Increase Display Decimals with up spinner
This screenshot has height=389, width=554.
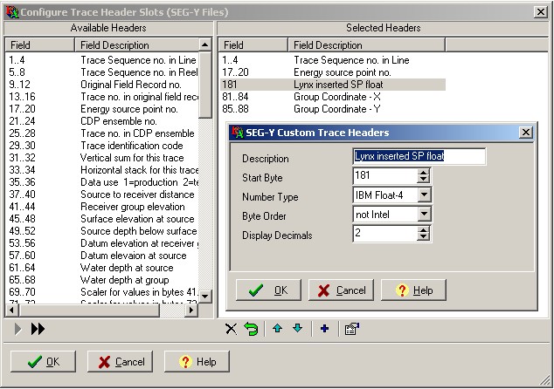tap(423, 230)
